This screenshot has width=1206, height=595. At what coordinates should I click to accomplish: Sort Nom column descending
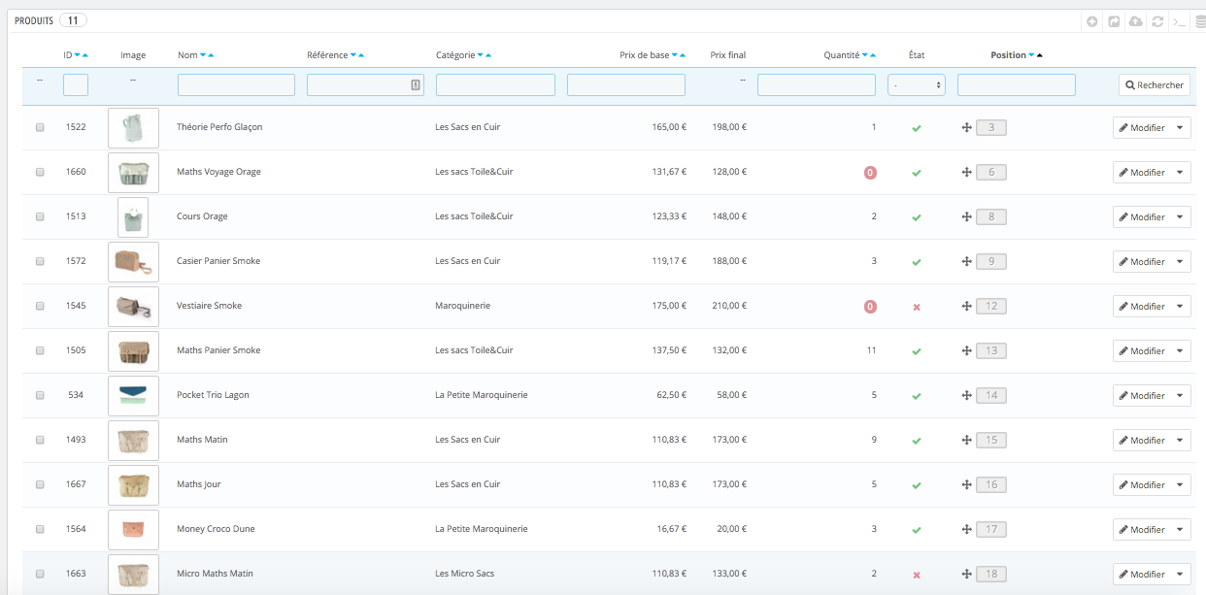(203, 55)
